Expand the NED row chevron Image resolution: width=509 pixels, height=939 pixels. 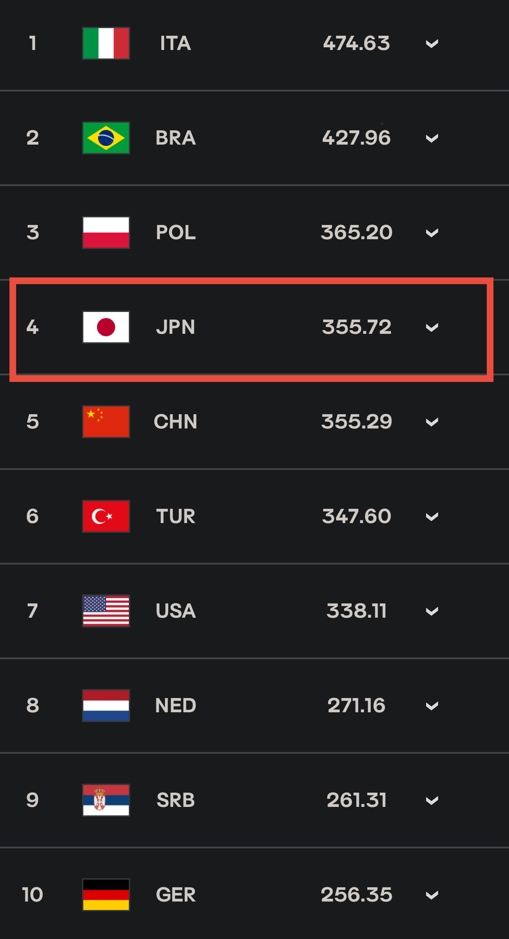pos(432,706)
